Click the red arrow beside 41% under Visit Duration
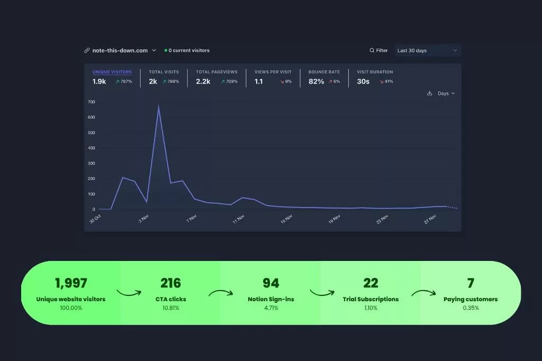Viewport: 542px width, 361px height. (x=381, y=82)
